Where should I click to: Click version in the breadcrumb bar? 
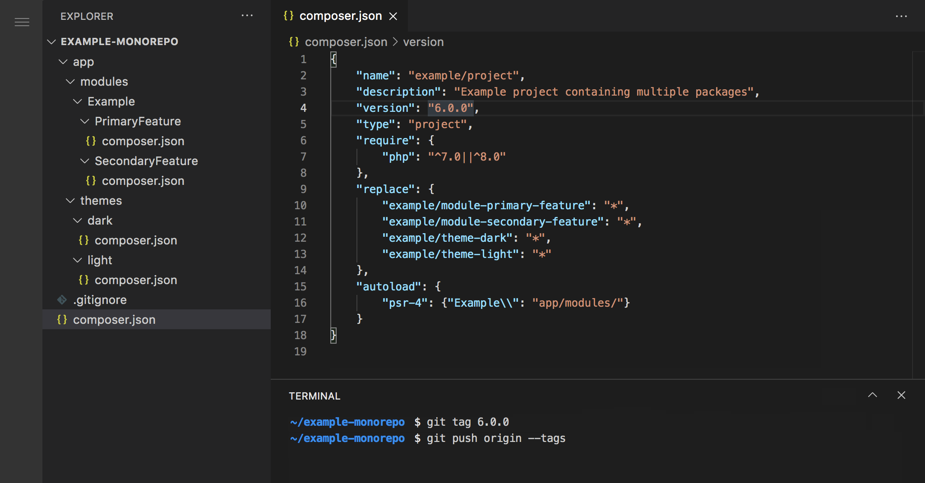pos(423,41)
